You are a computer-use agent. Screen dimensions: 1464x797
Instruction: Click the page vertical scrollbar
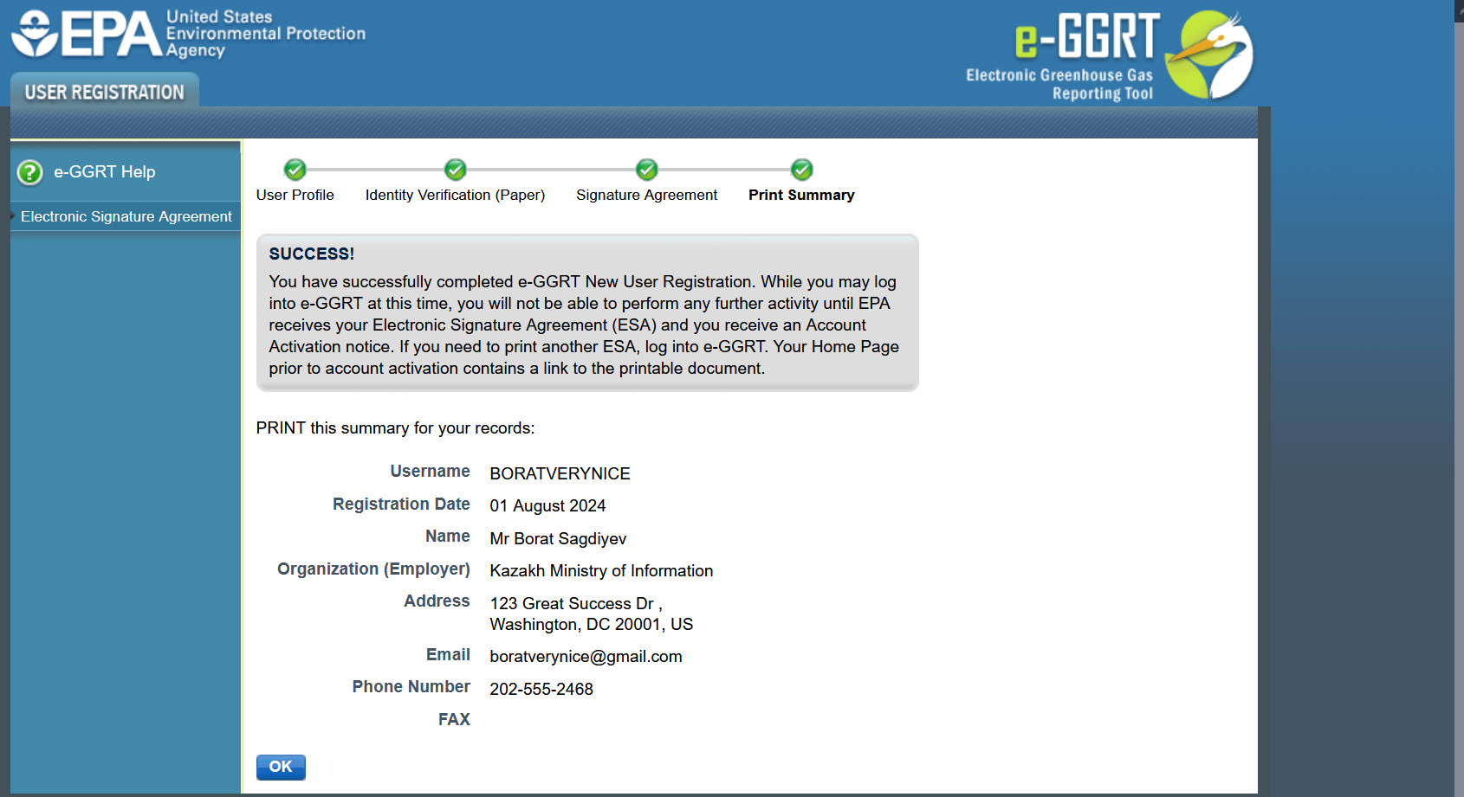coord(1459,398)
